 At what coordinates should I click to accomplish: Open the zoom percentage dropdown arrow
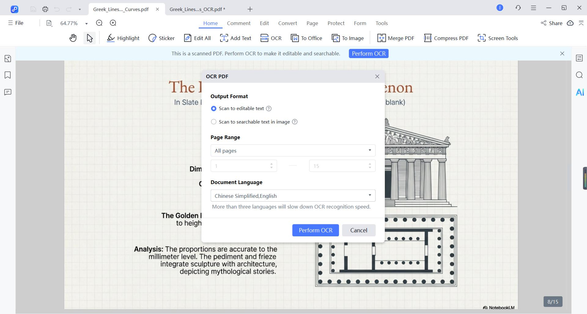[x=87, y=24]
